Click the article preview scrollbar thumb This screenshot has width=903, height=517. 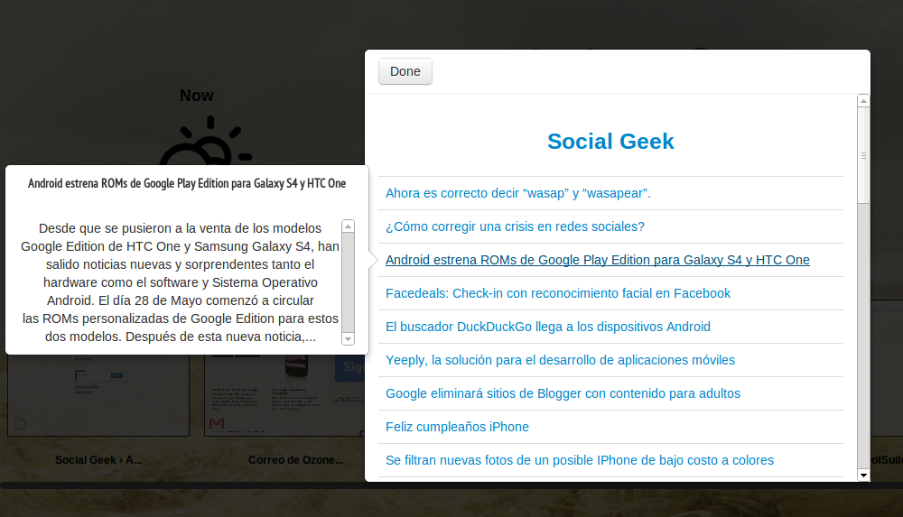(x=349, y=282)
